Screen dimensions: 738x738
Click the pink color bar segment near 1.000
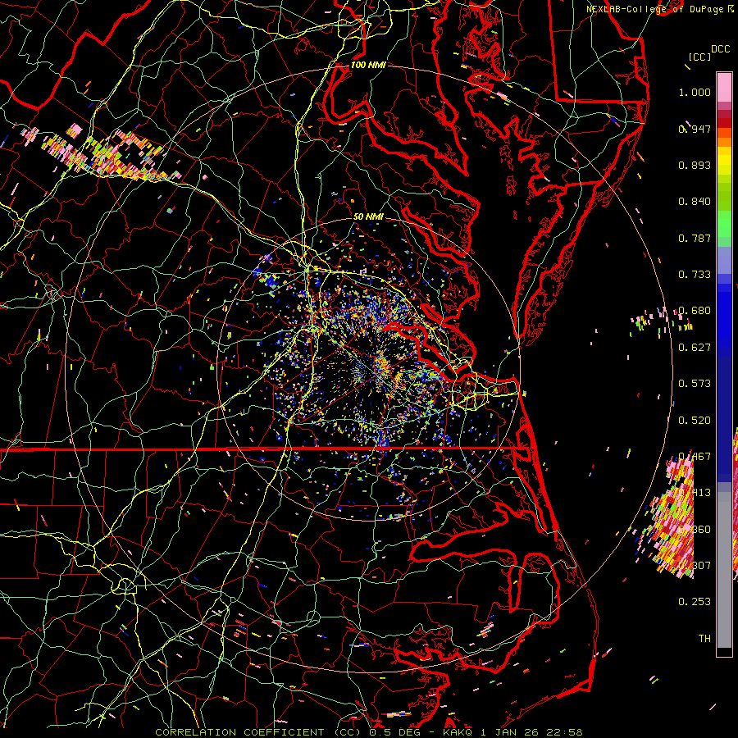pyautogui.click(x=724, y=87)
